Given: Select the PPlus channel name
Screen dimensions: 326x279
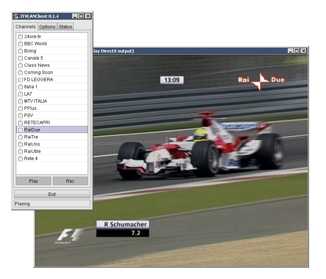Looking at the screenshot, I should (30, 108).
